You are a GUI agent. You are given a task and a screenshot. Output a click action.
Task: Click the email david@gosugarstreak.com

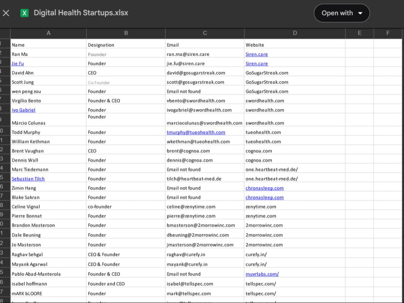196,73
